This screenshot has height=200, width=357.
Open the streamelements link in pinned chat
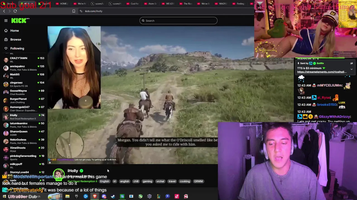(322, 72)
